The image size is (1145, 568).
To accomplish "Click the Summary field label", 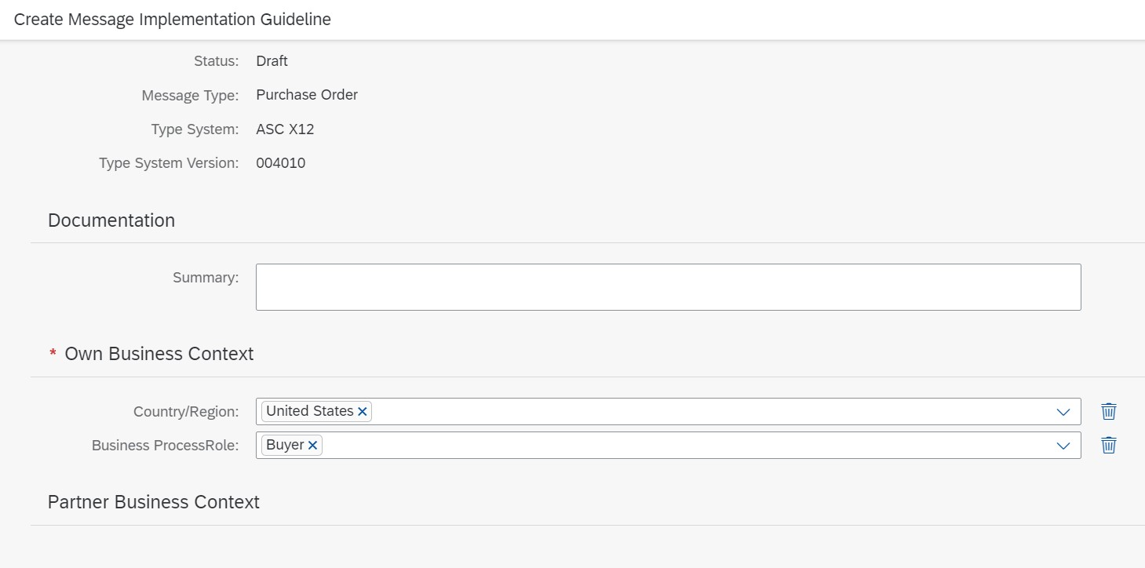I will (206, 278).
